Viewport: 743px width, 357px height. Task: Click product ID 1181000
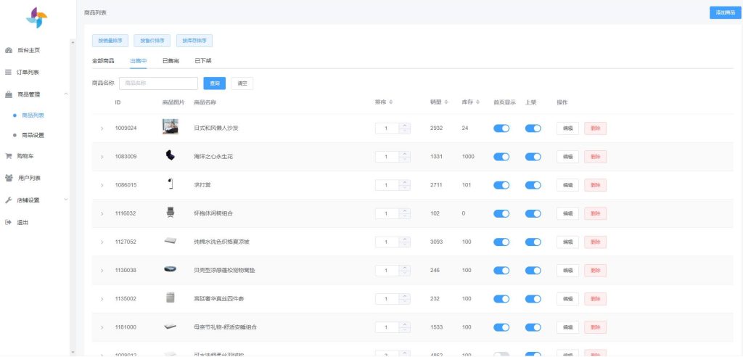(x=126, y=327)
